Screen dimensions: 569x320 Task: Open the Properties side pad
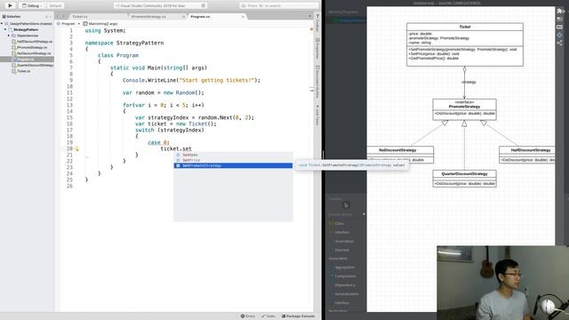coord(317,49)
